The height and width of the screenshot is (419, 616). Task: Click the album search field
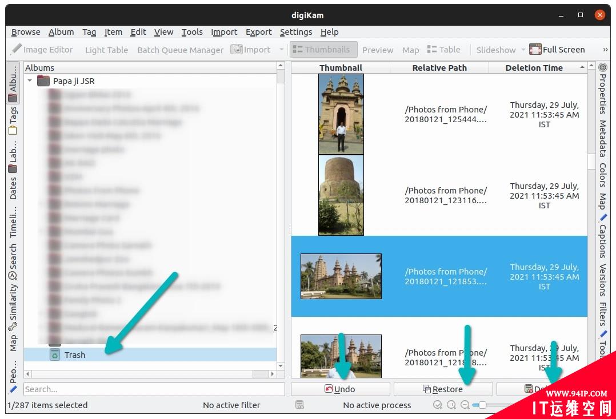[154, 389]
